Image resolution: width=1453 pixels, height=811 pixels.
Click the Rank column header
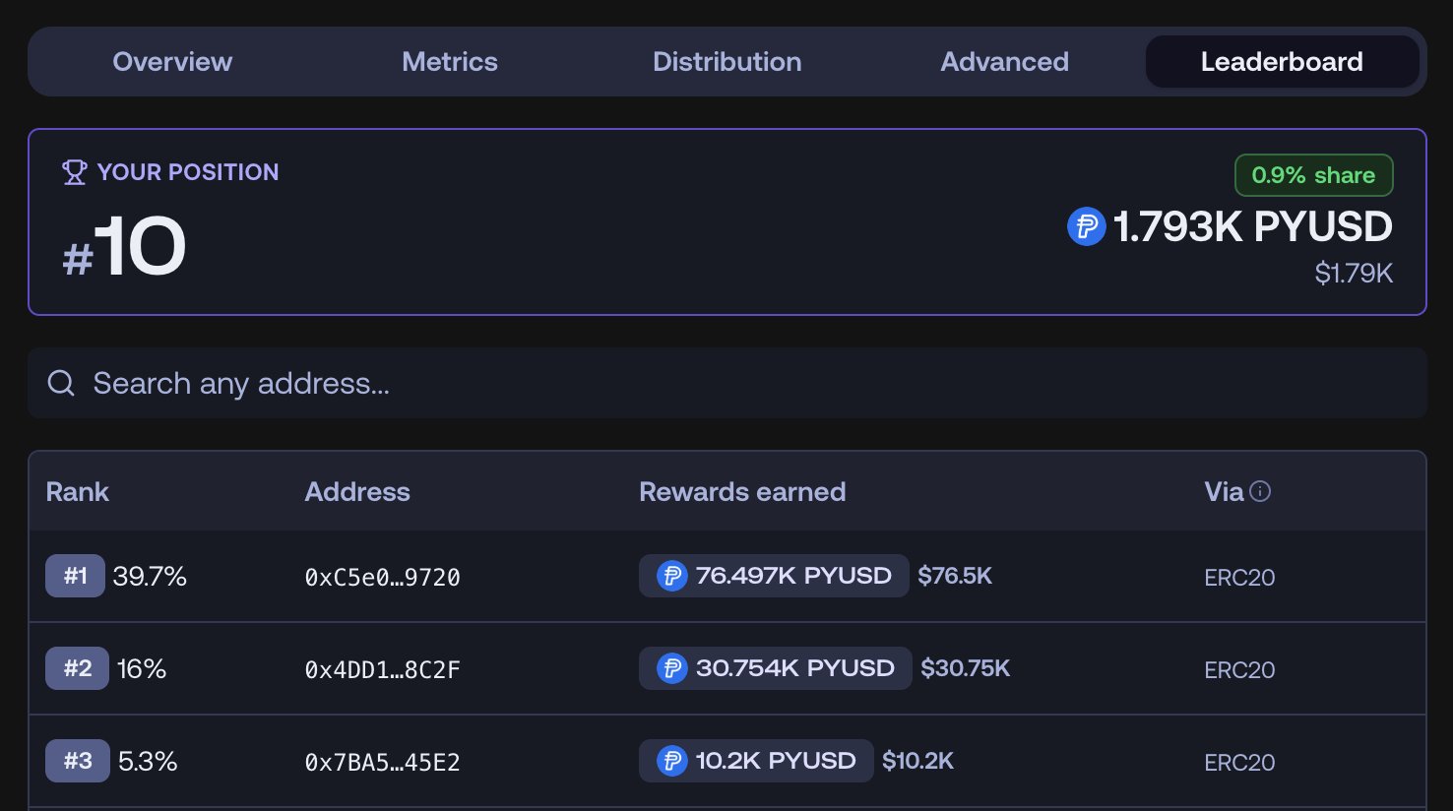(78, 492)
